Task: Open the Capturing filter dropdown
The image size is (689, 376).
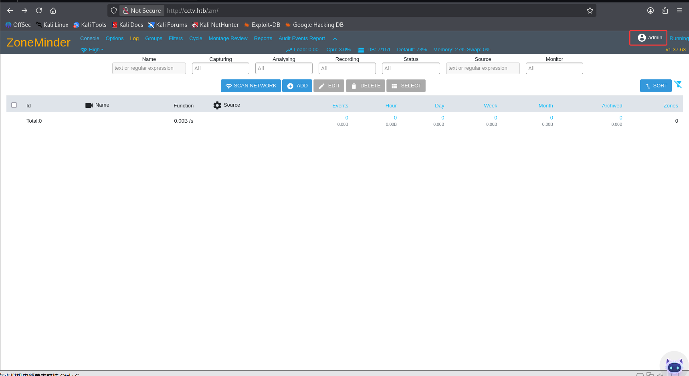Action: (220, 69)
